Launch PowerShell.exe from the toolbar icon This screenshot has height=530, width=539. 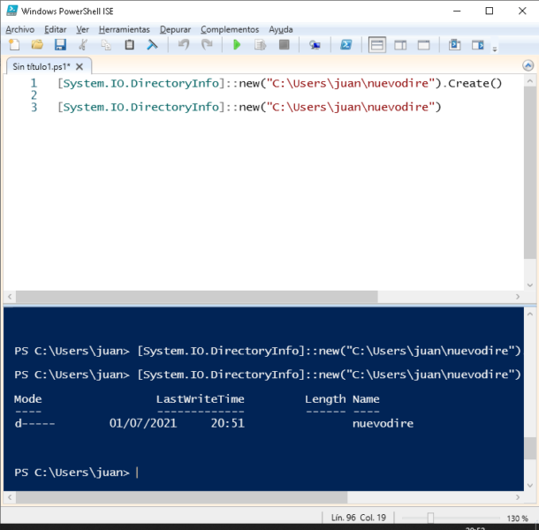pos(345,45)
